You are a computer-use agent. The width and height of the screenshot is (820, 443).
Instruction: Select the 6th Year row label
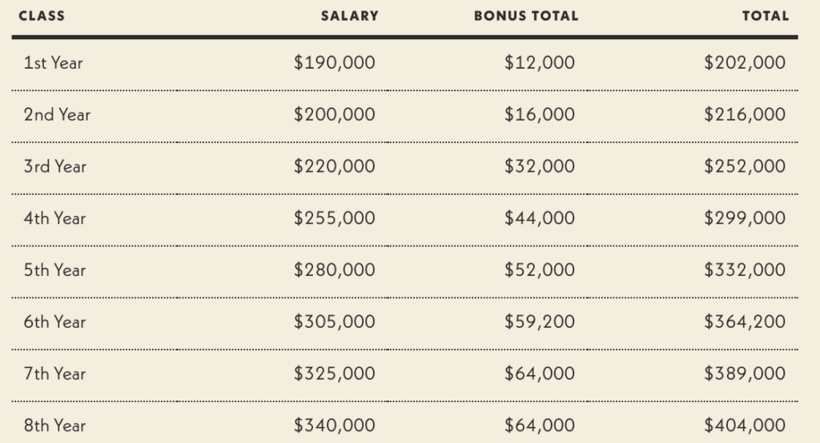[x=55, y=322]
